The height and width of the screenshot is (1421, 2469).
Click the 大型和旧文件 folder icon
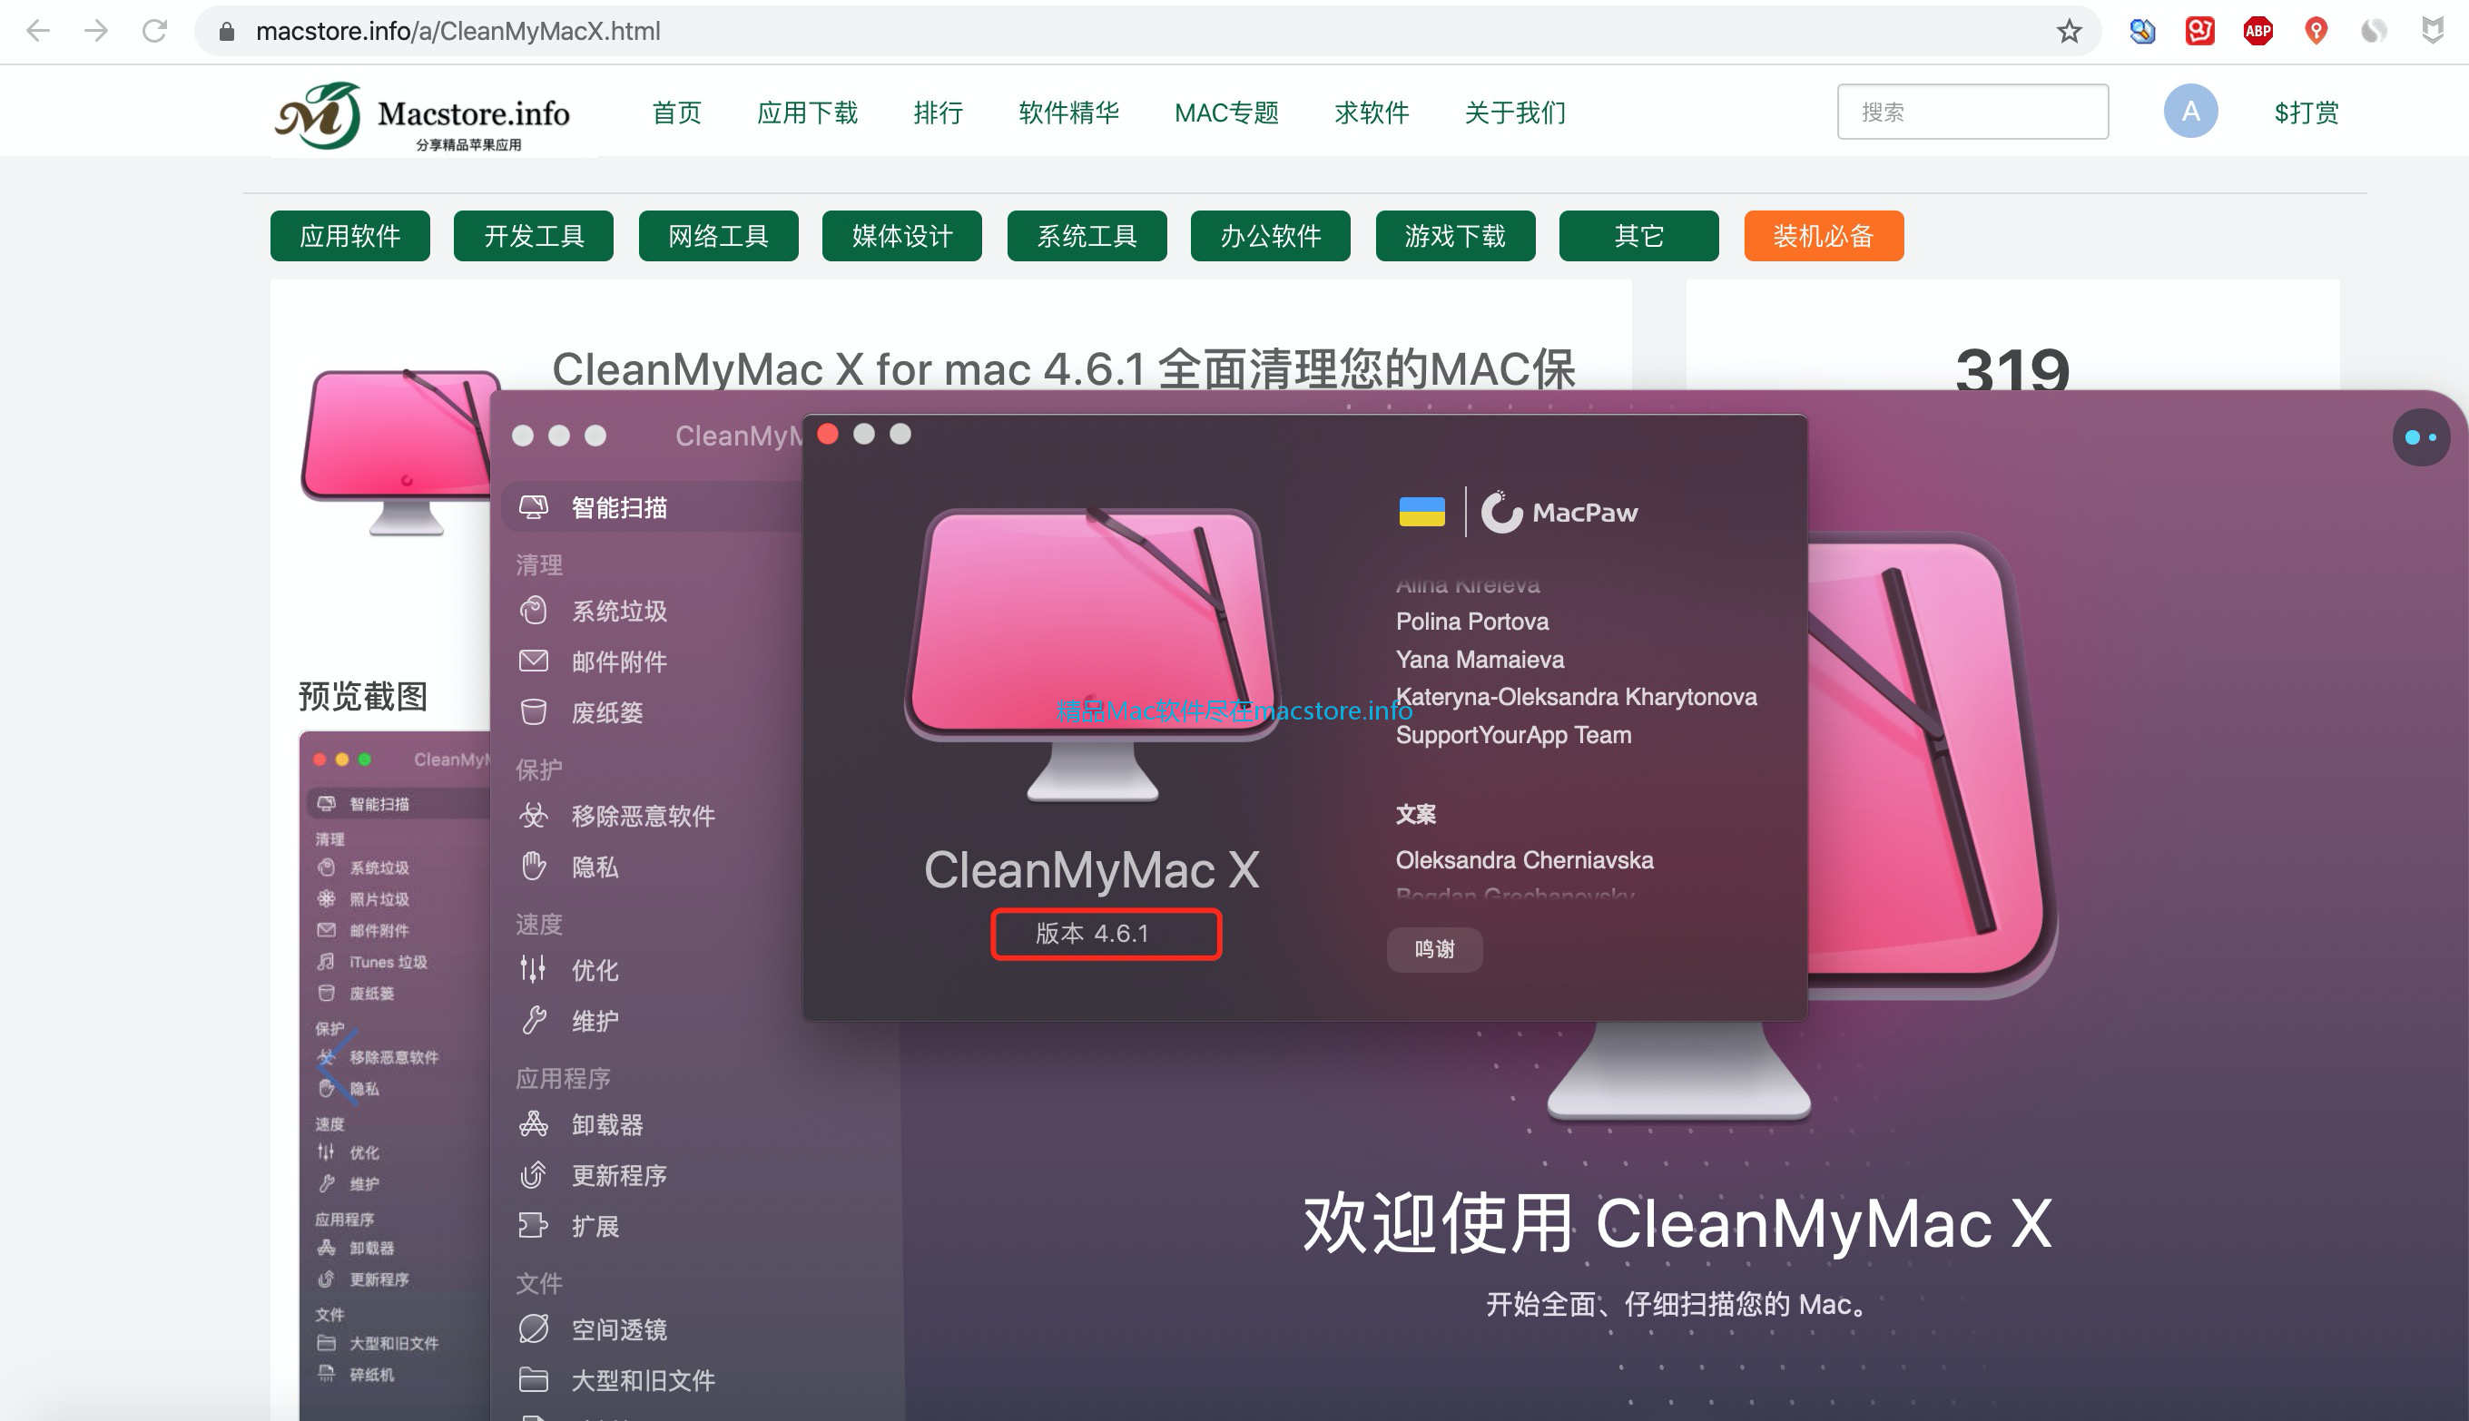coord(533,1379)
